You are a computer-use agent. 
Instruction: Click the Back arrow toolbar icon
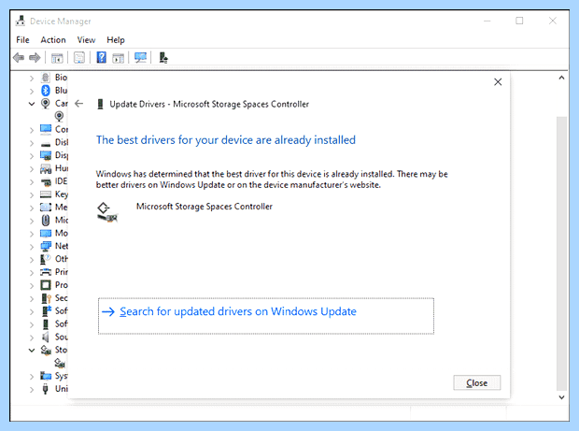[19, 58]
